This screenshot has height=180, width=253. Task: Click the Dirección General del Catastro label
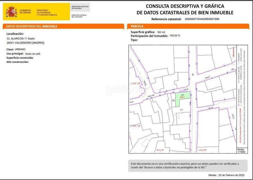coord(79,16)
